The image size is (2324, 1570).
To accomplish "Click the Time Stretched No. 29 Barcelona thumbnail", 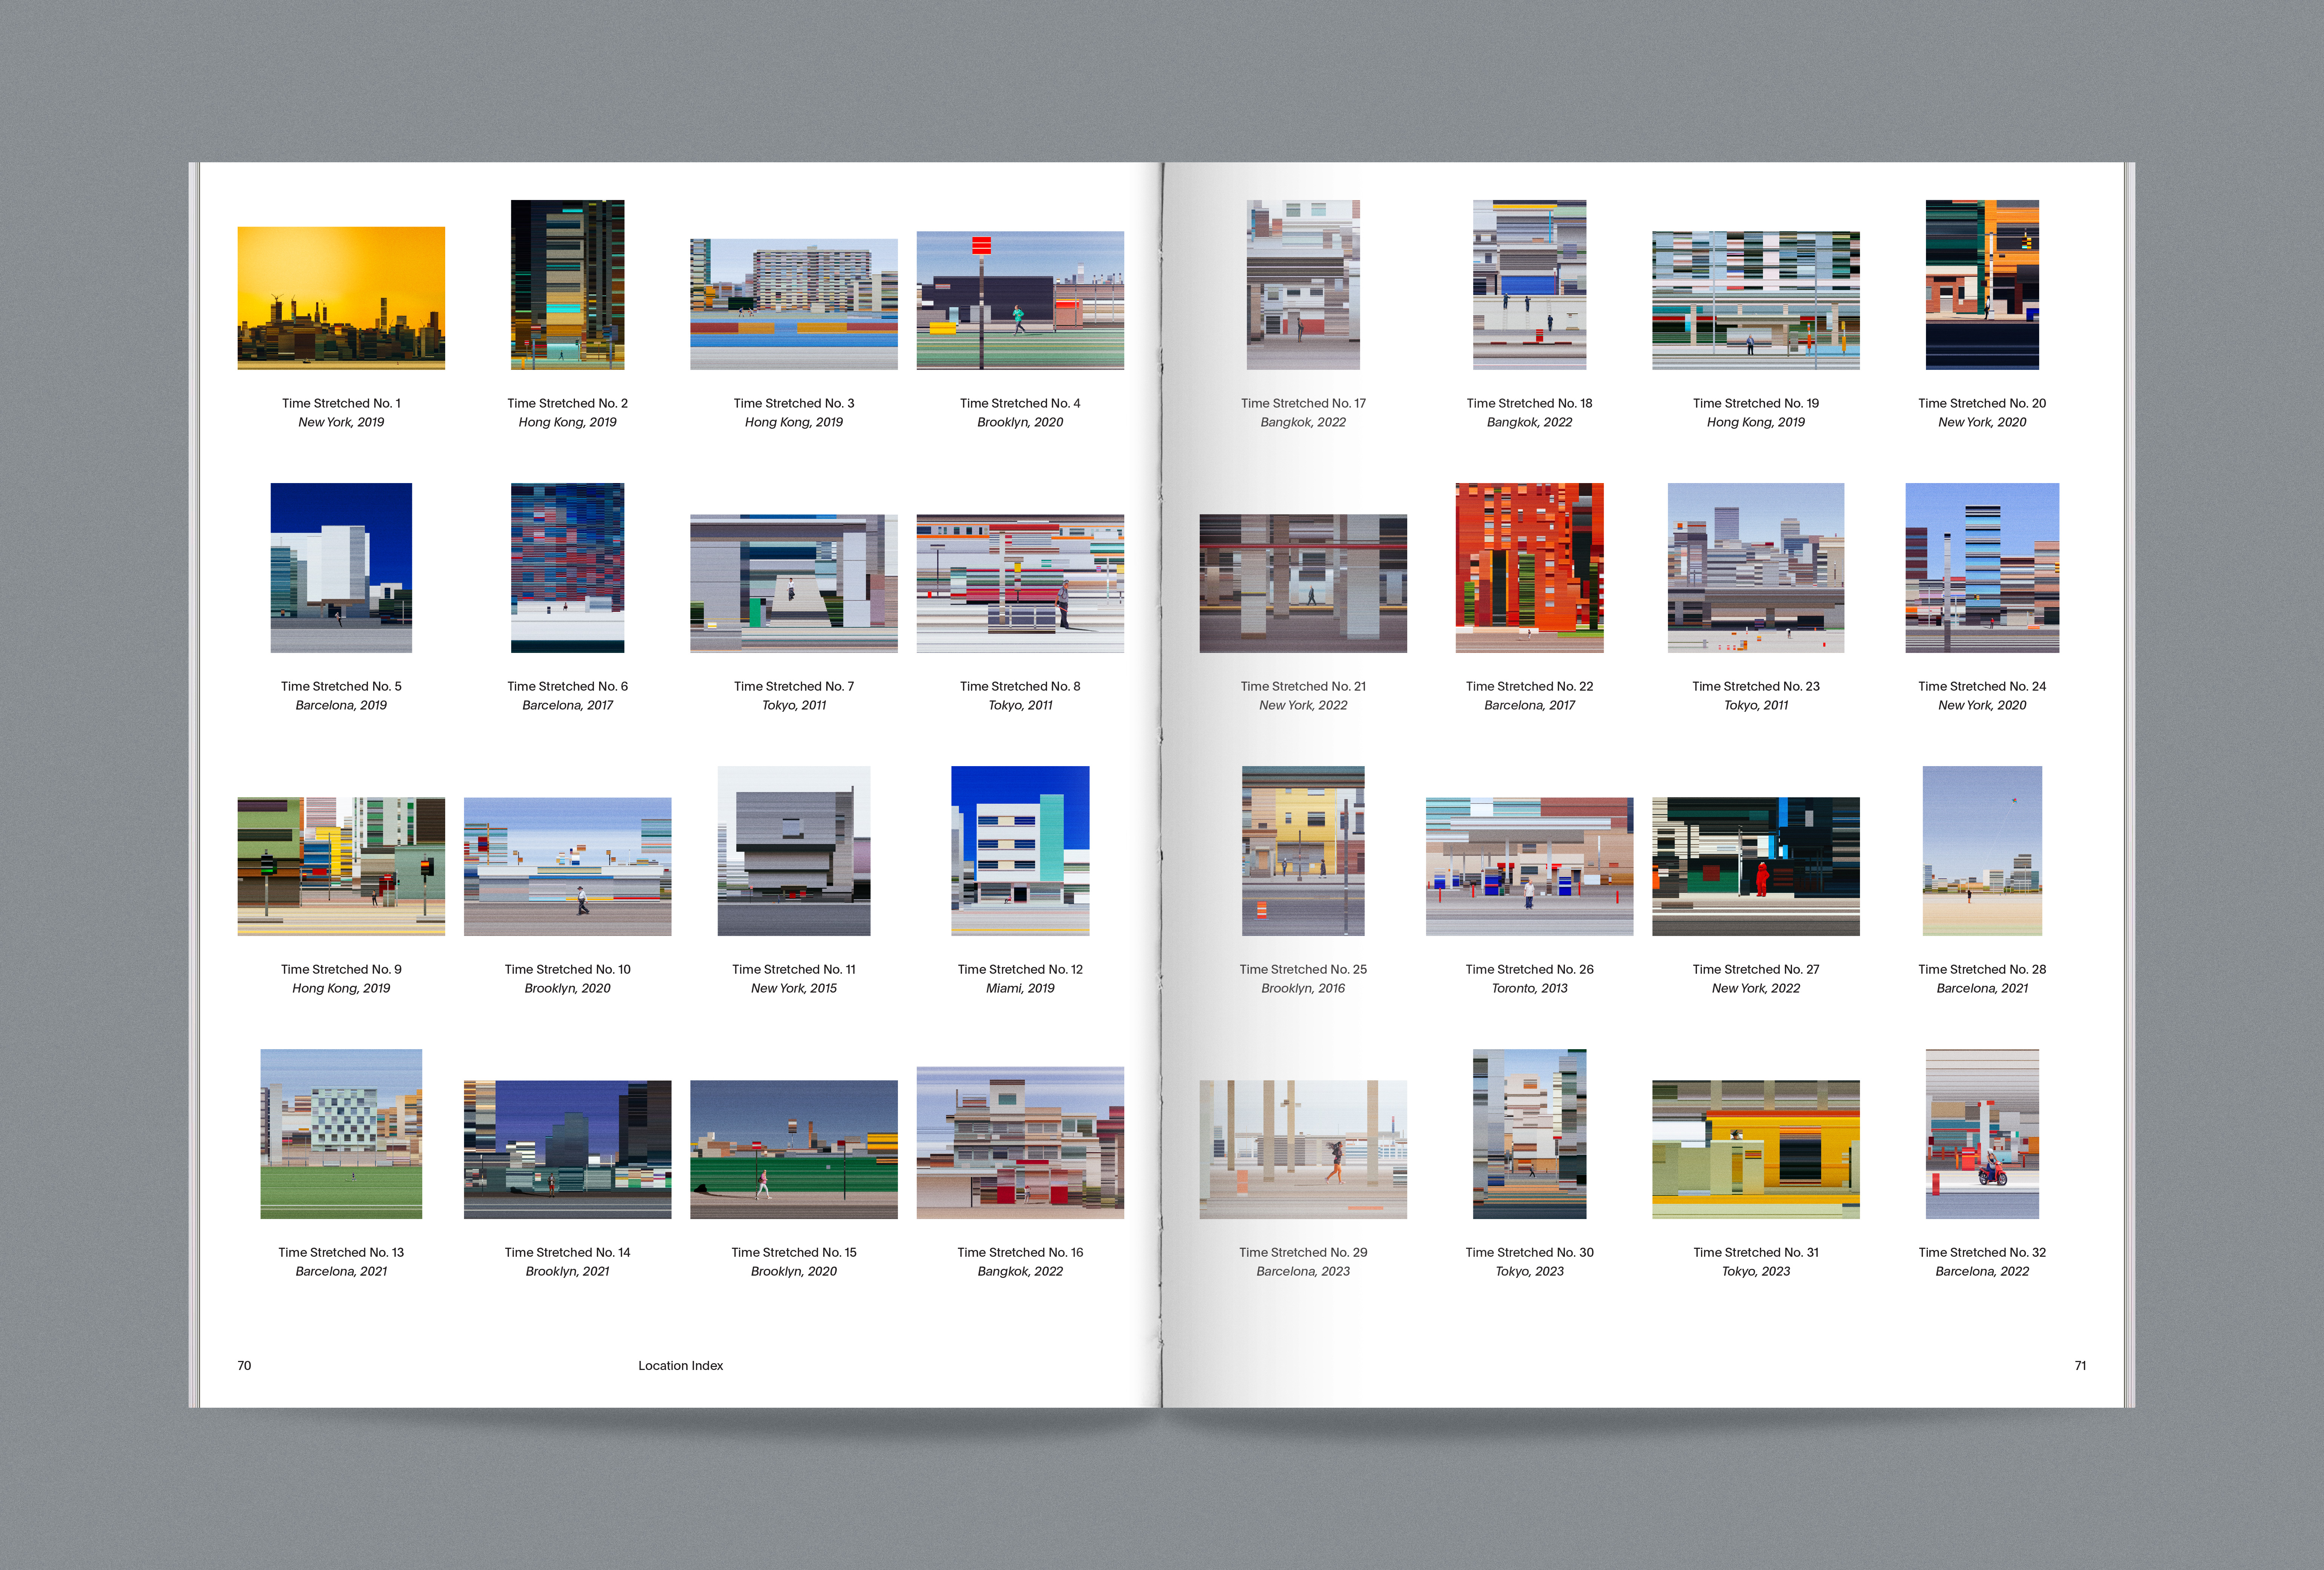I will [x=1303, y=1149].
